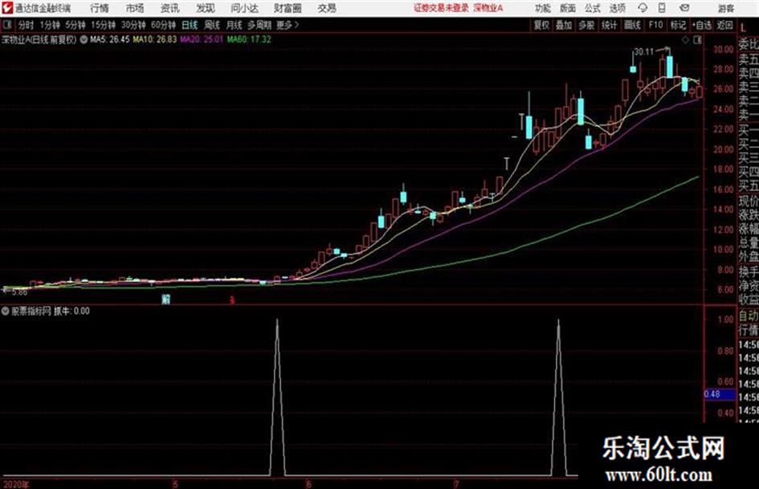Click the 返回 back button

pos(724,25)
